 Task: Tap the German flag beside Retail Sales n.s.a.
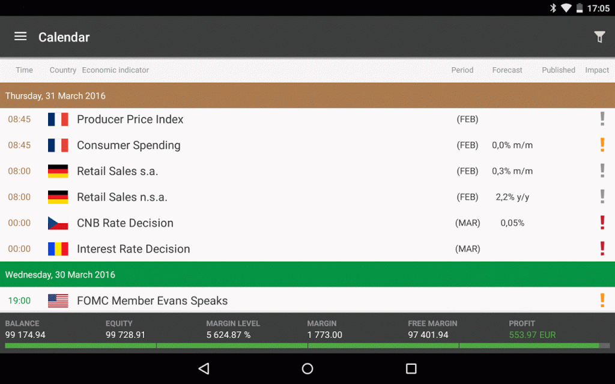(58, 197)
